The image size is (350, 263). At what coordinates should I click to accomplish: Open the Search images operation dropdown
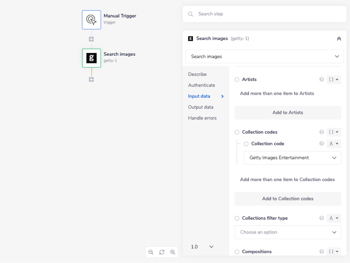pos(264,56)
